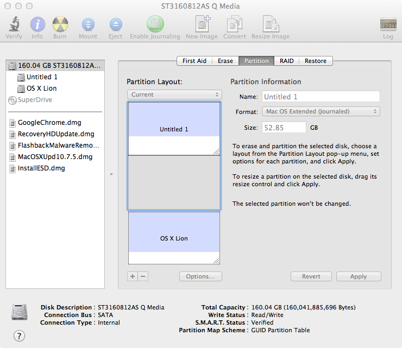Open the Log viewer icon
The height and width of the screenshot is (348, 402).
click(388, 24)
